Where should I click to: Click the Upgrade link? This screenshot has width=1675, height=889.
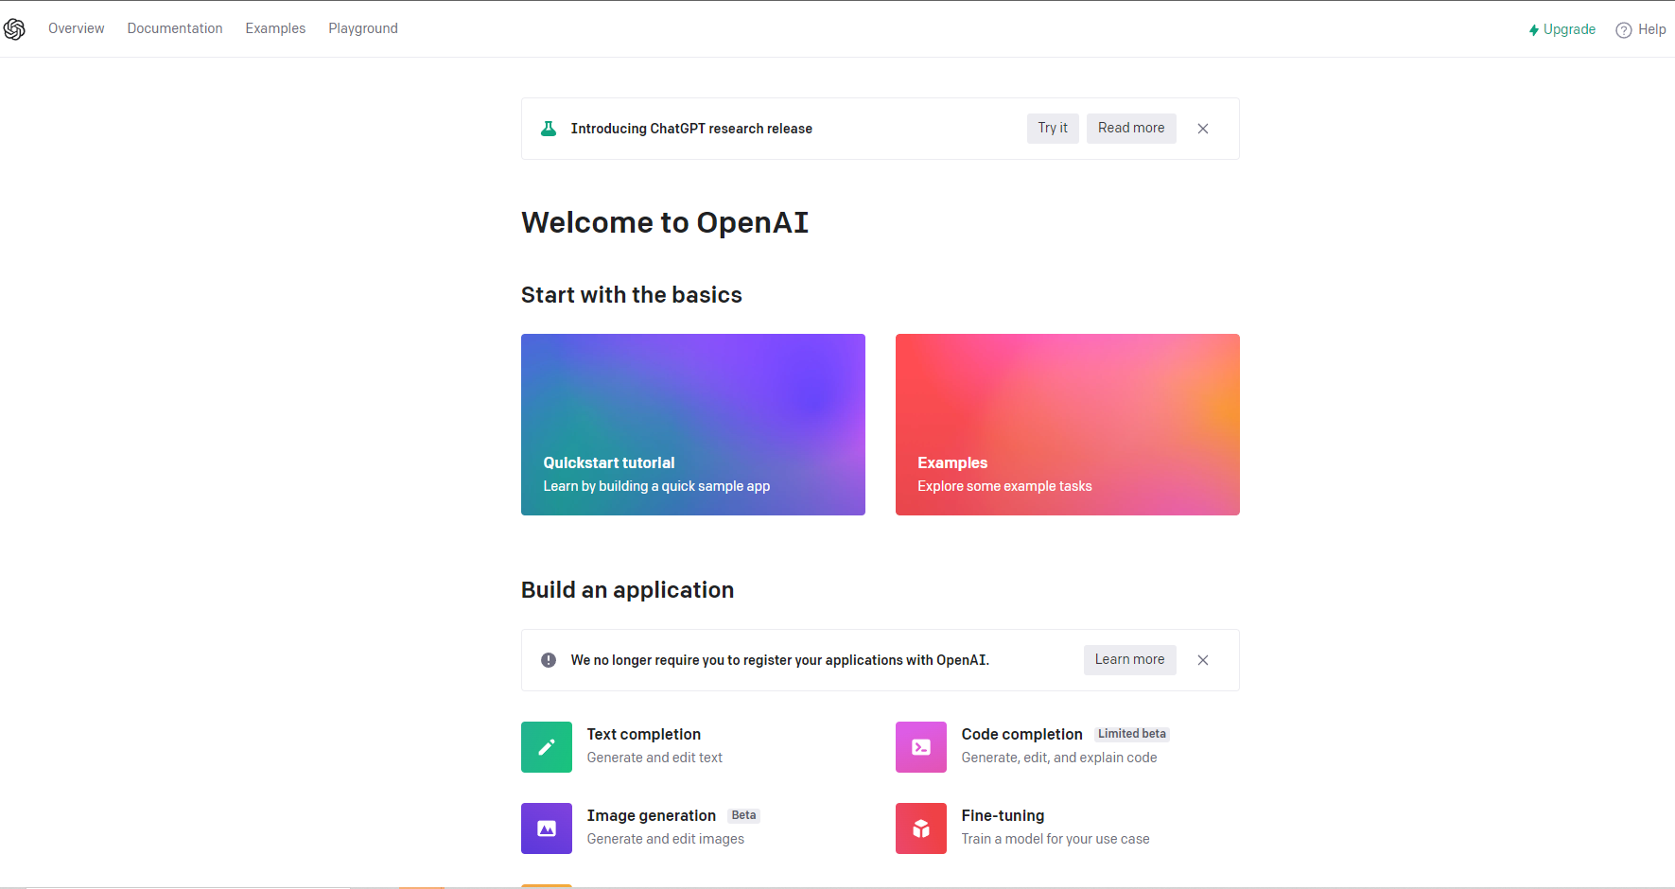(1562, 29)
